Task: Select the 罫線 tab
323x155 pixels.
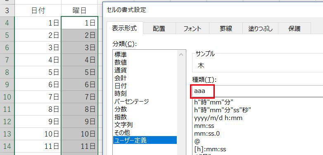Action: 226,28
